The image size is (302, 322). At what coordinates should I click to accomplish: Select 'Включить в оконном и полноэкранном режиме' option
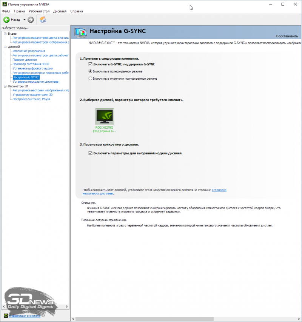click(90, 79)
